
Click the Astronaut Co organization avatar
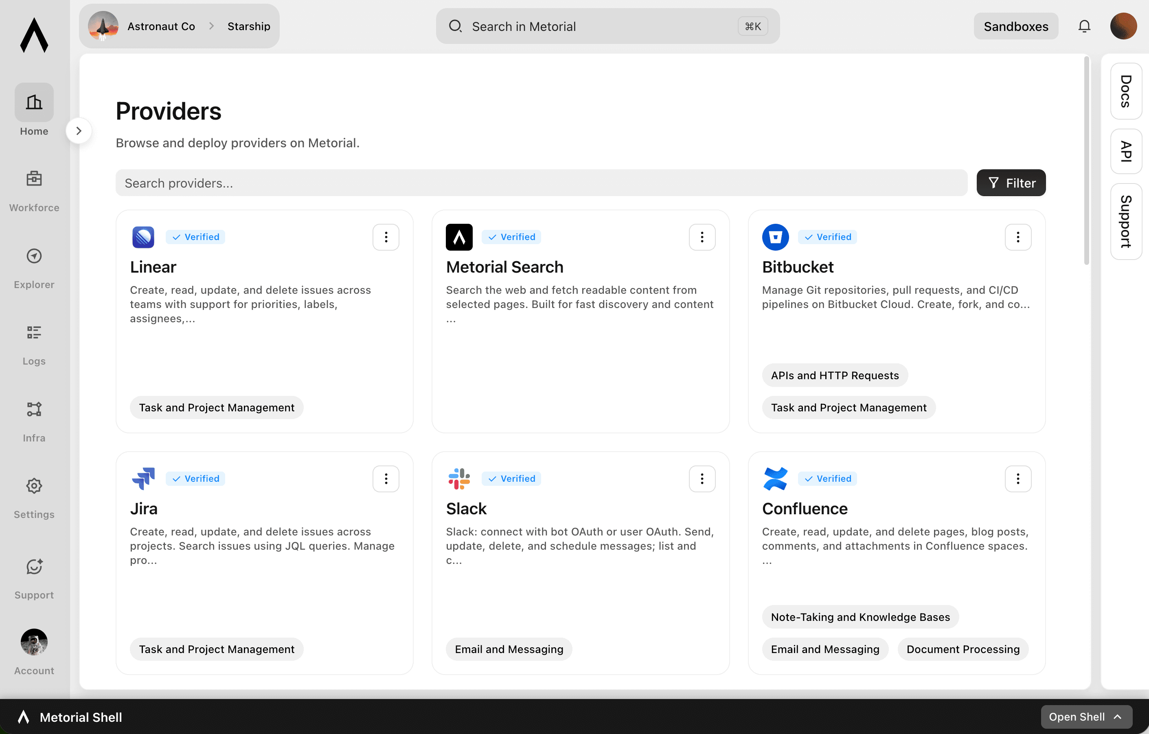tap(103, 26)
